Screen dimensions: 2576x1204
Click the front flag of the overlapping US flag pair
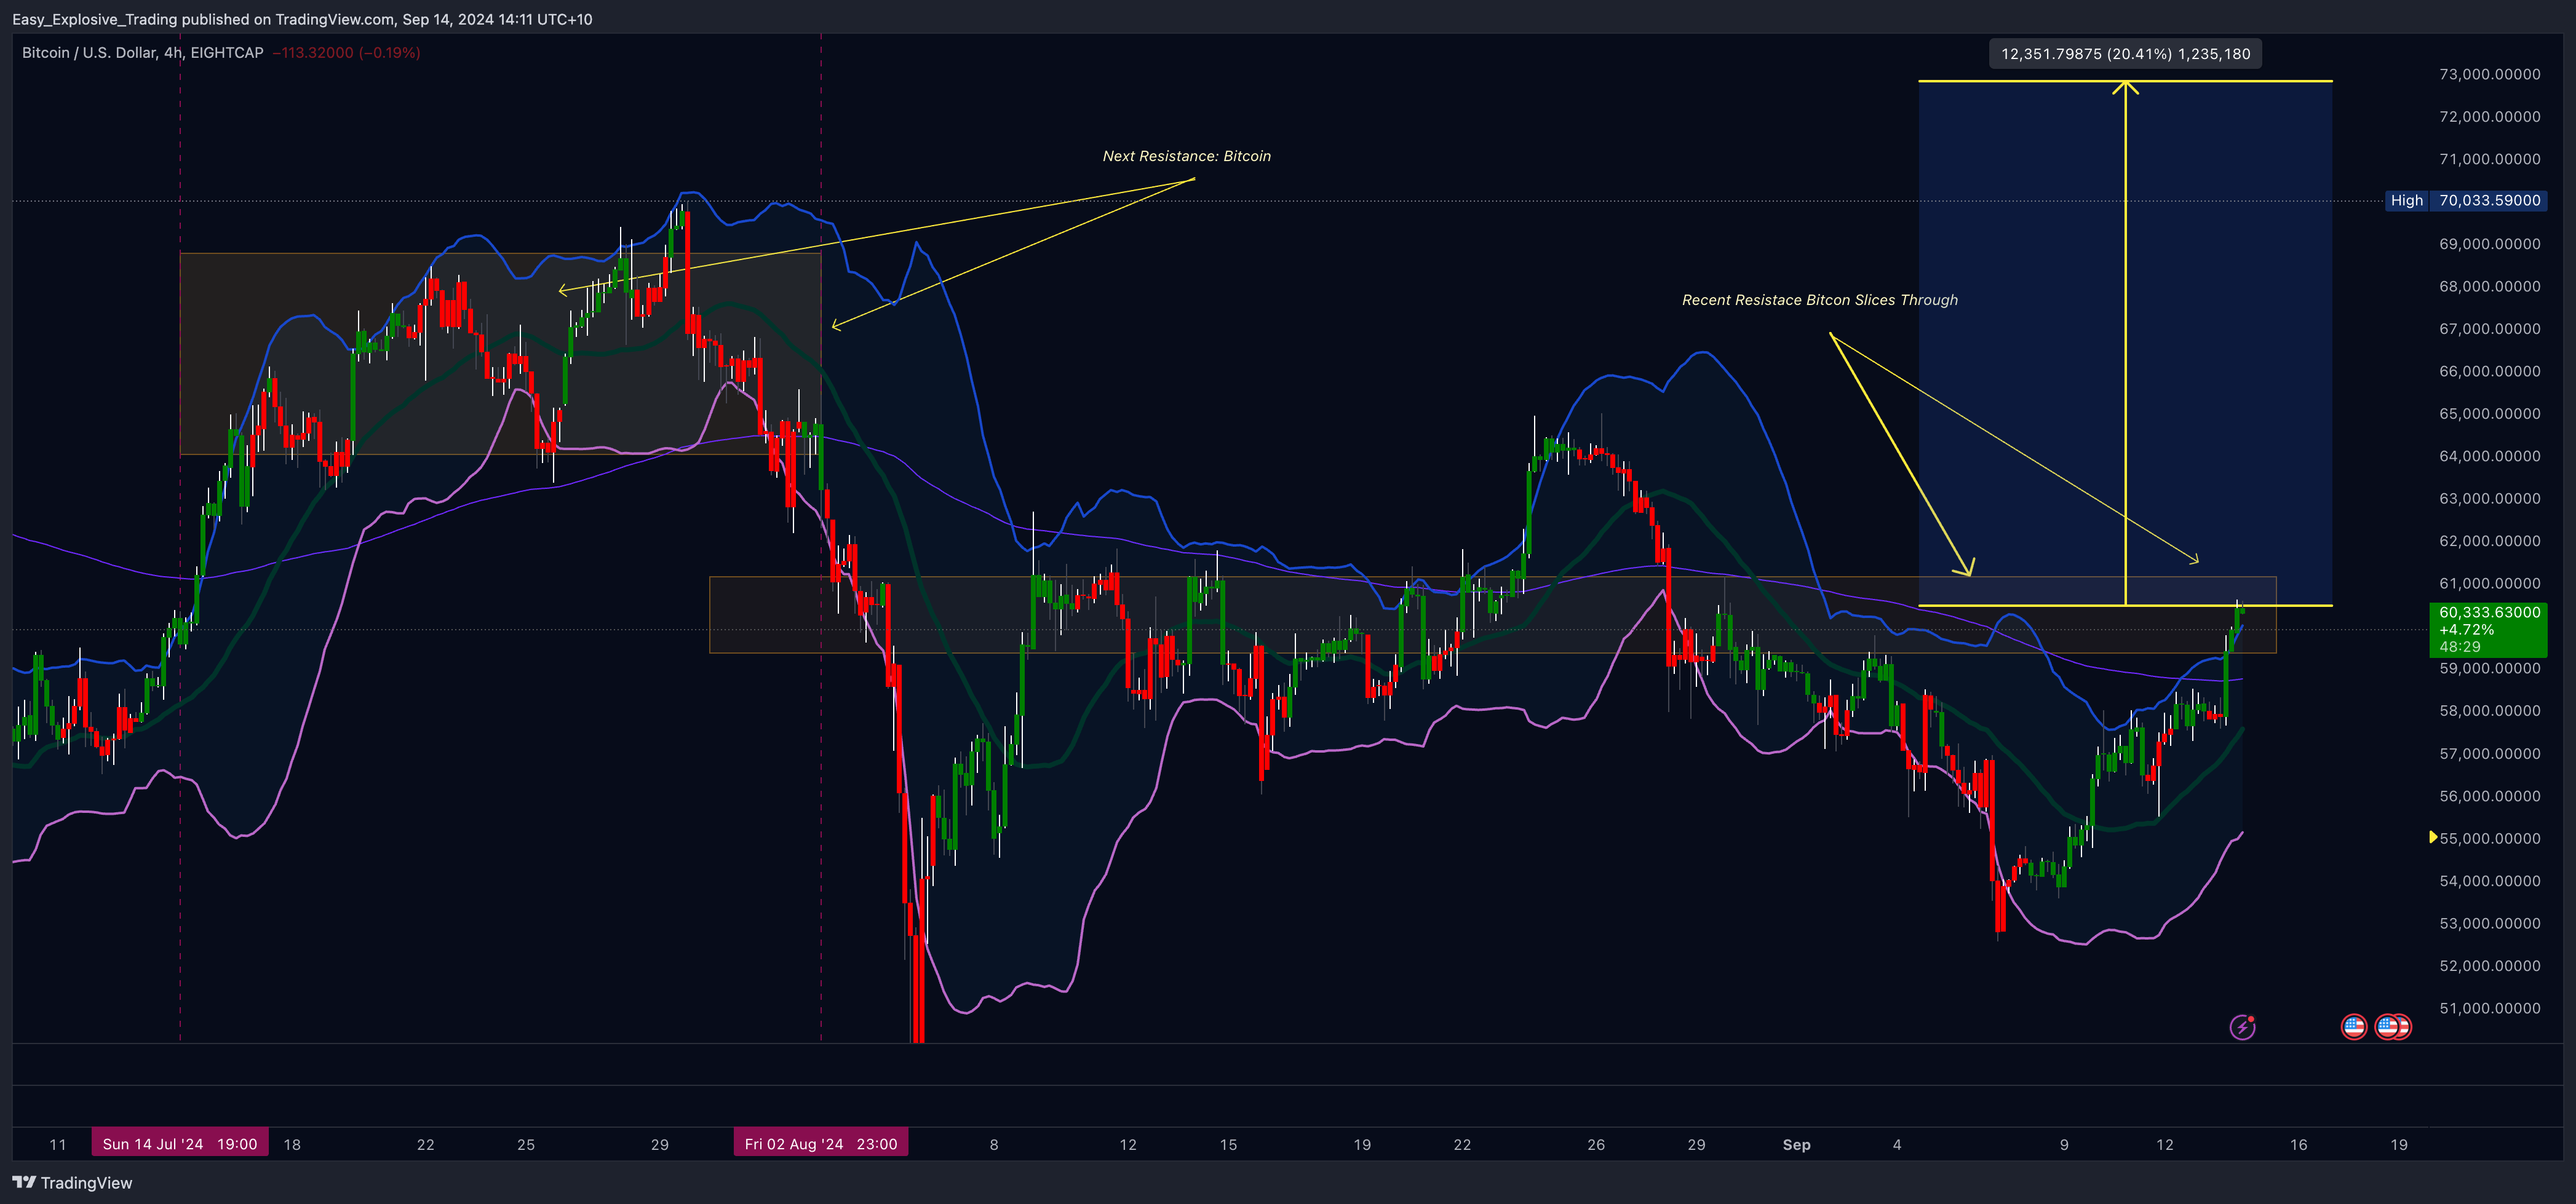(x=2389, y=1027)
